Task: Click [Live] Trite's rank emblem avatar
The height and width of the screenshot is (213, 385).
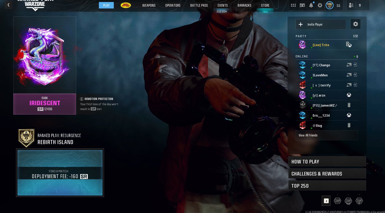Action: (x=303, y=45)
